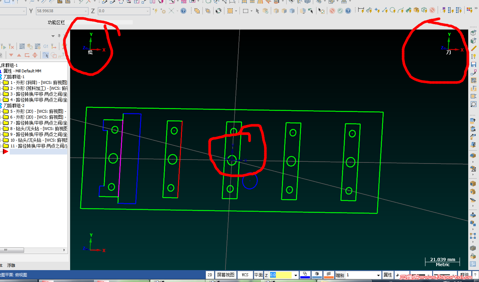Click the solid color swatch with cube
The height and width of the screenshot is (282, 479).
click(317, 275)
